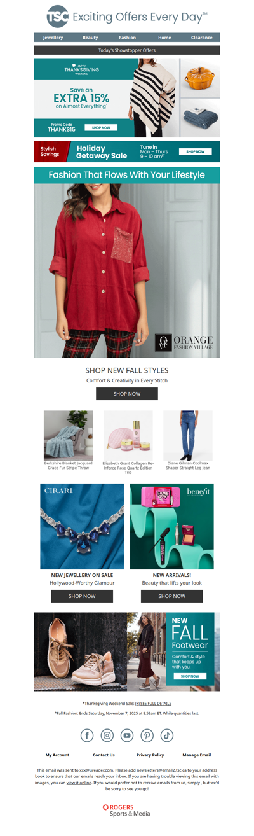This screenshot has width=254, height=836.
Task: Open the Diane Gilman jeans thumbnail
Action: tap(187, 435)
